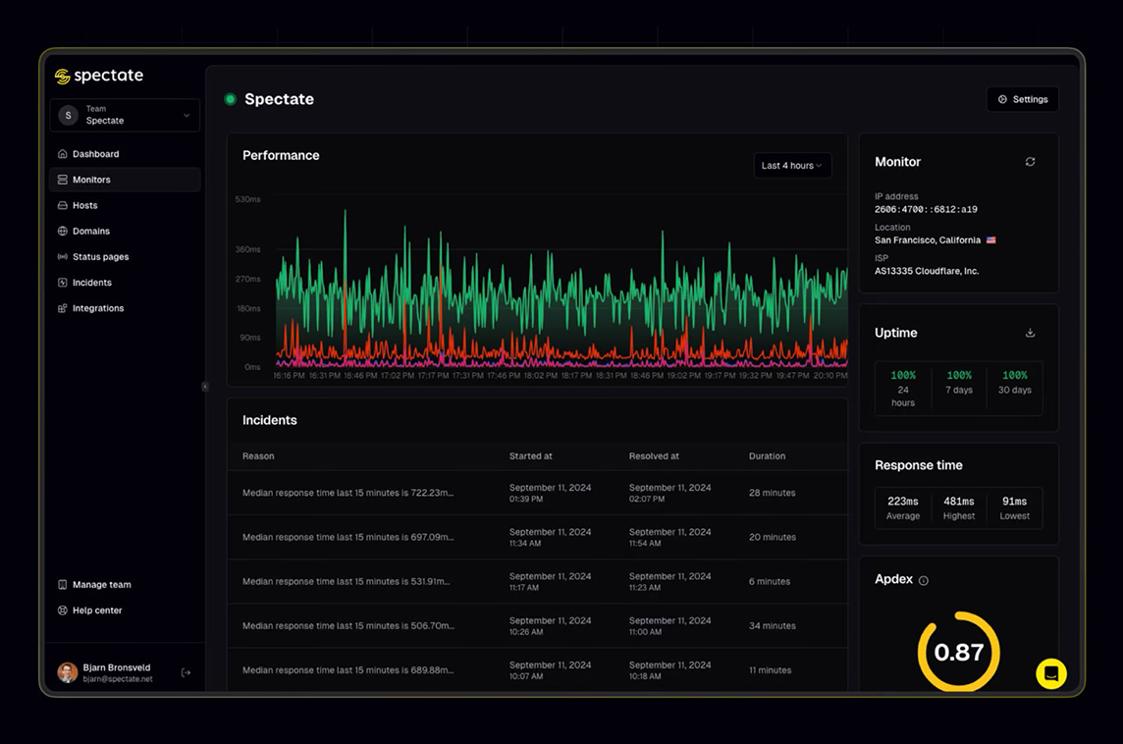Open monitor Settings
The height and width of the screenshot is (744, 1123).
1023,99
